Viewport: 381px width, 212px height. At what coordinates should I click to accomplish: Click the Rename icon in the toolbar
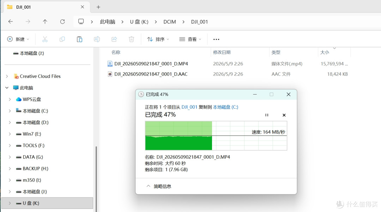click(97, 39)
